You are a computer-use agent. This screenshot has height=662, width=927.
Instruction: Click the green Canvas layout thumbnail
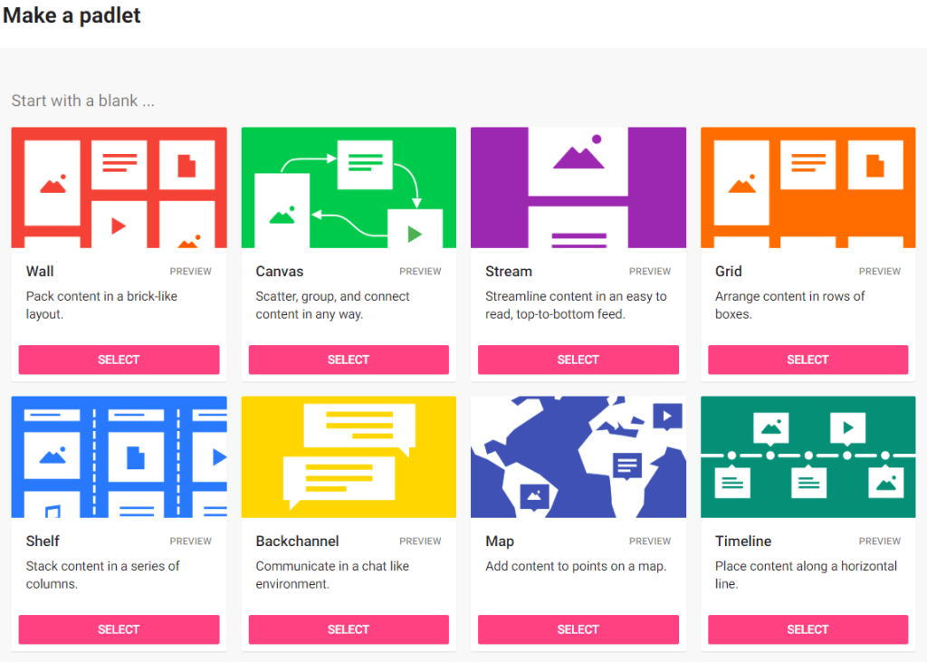(349, 187)
